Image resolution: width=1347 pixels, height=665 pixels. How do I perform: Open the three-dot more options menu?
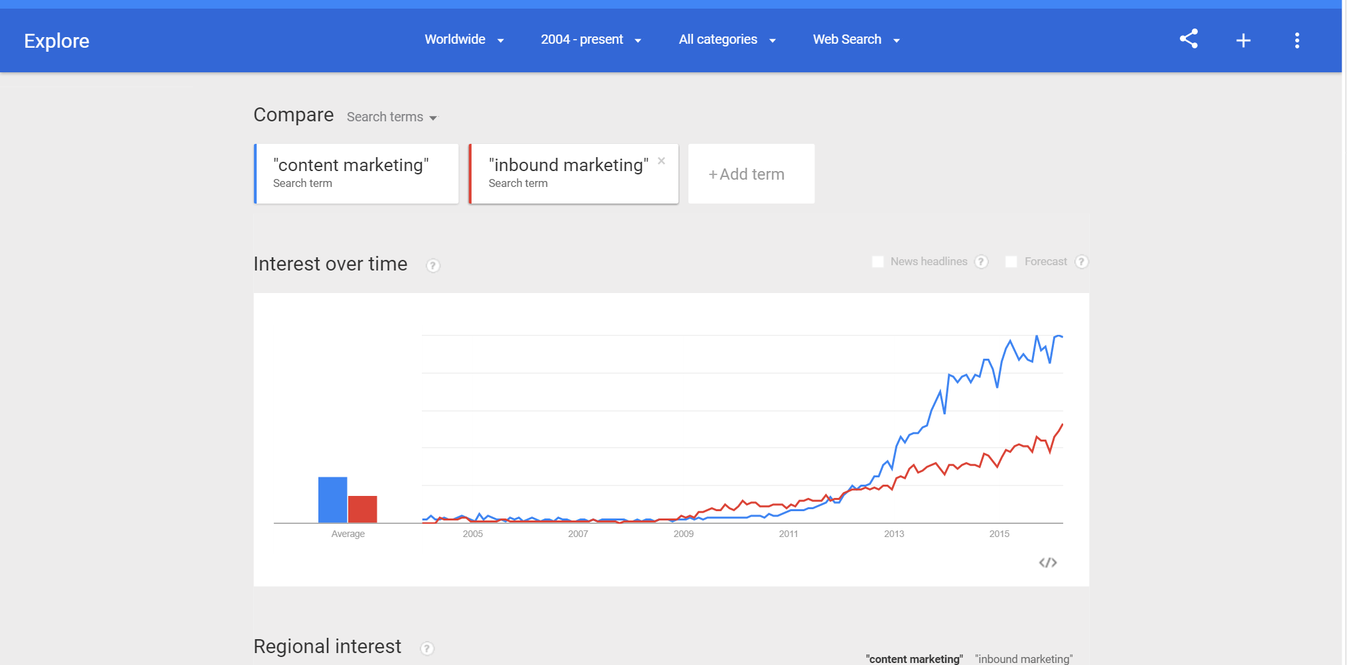point(1297,40)
